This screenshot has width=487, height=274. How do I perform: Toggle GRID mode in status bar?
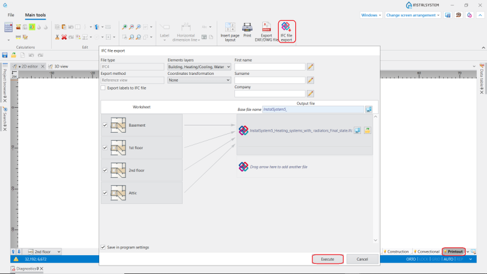tap(436, 259)
